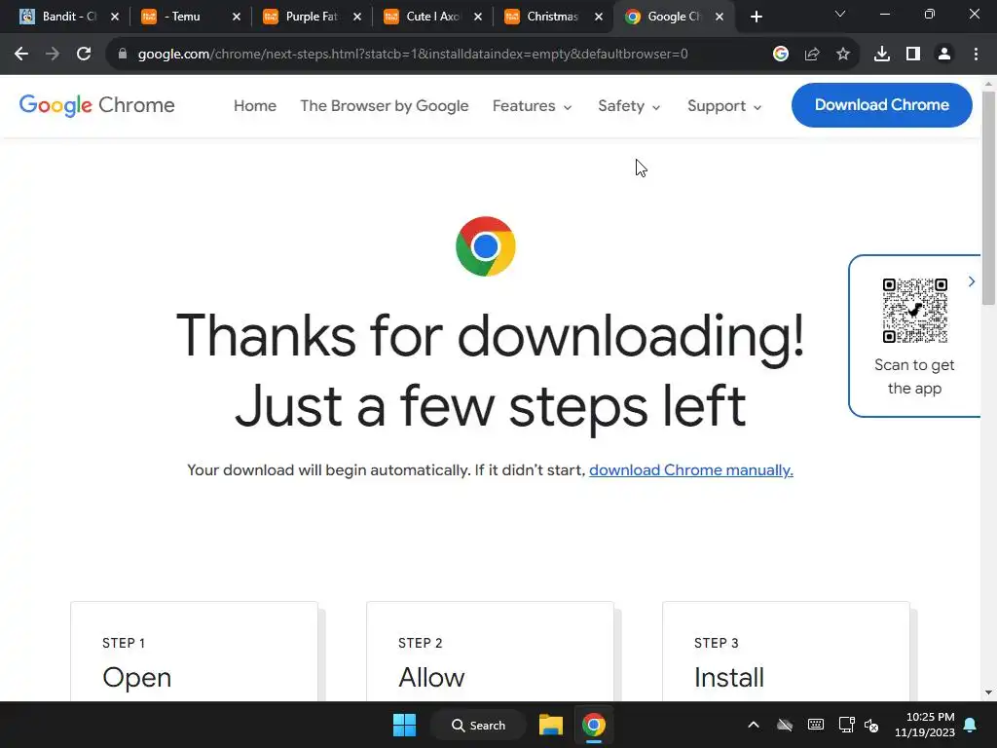Click the large Chrome logo
The width and height of the screenshot is (997, 748).
click(x=486, y=246)
